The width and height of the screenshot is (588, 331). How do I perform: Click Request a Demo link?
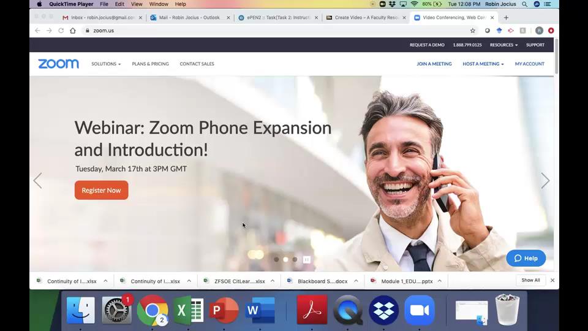pyautogui.click(x=427, y=45)
